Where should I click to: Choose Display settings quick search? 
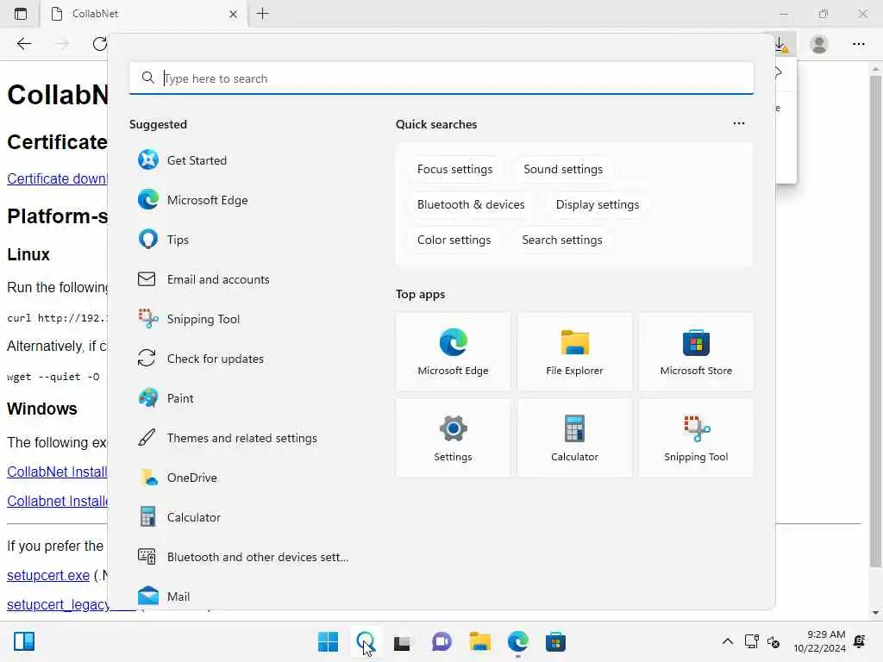pyautogui.click(x=598, y=205)
